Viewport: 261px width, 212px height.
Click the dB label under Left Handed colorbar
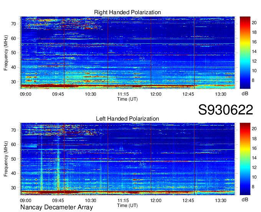point(245,200)
